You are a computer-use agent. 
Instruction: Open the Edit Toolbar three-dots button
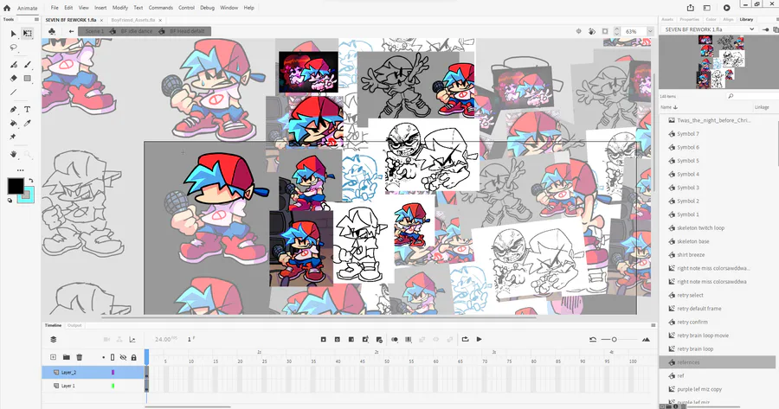(x=21, y=169)
